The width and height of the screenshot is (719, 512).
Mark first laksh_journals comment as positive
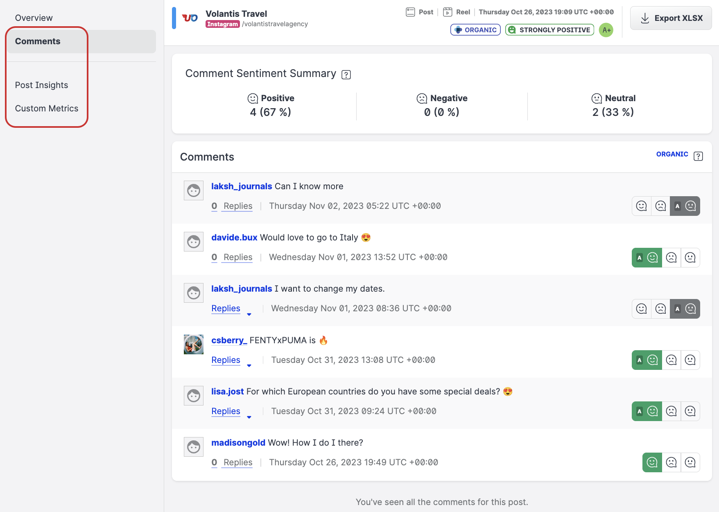pyautogui.click(x=641, y=206)
